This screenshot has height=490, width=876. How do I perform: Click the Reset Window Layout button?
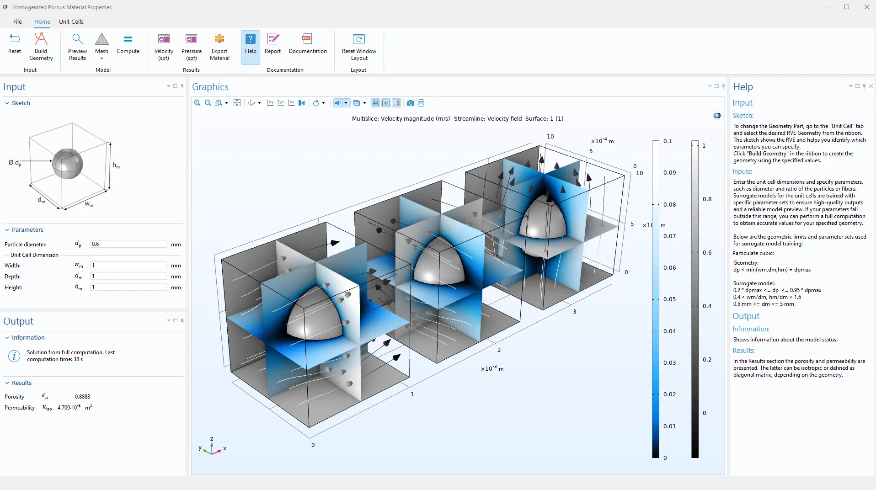[x=359, y=47]
